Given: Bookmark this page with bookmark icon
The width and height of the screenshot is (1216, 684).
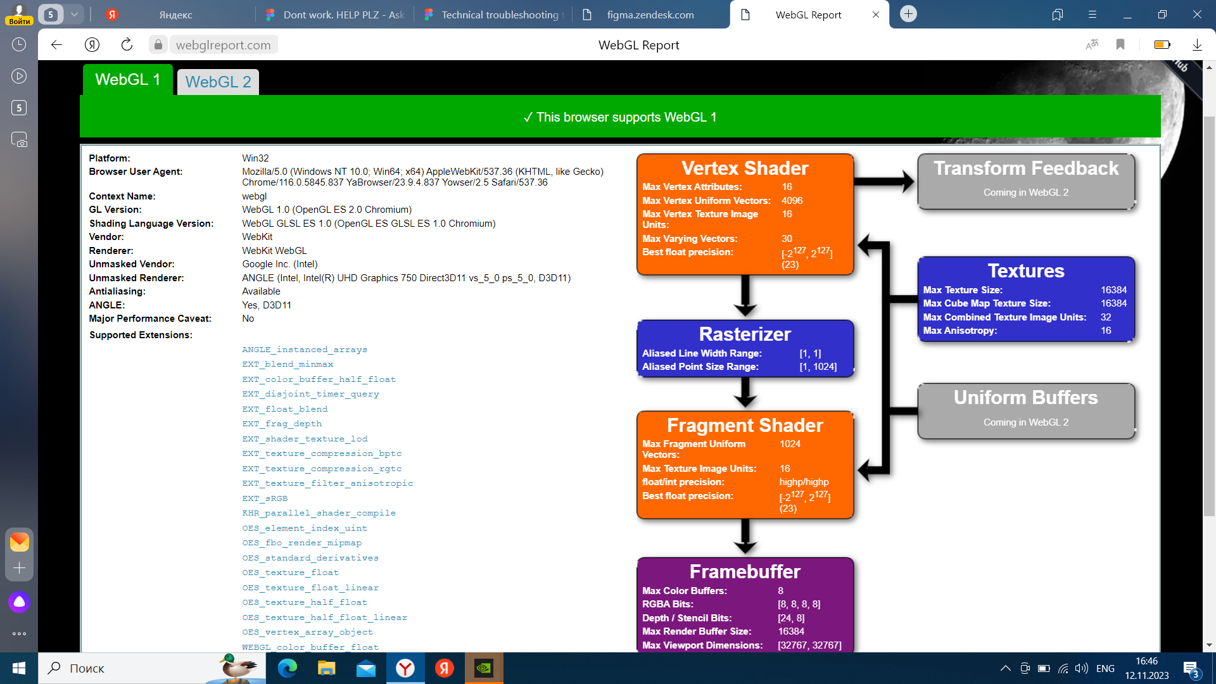Looking at the screenshot, I should point(1120,44).
